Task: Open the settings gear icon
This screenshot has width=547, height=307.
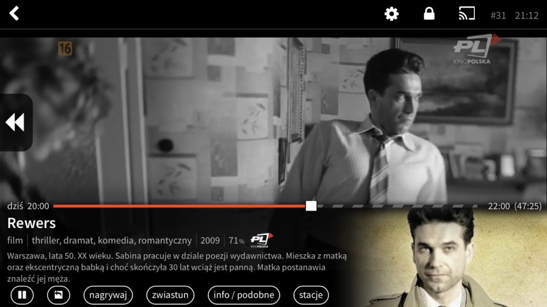Action: [x=392, y=14]
